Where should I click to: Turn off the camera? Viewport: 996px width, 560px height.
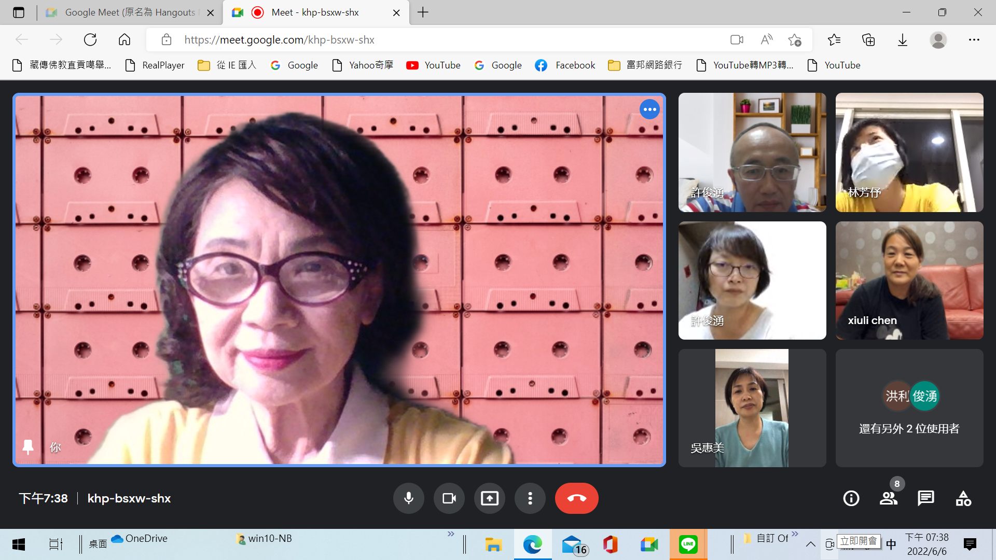click(x=449, y=498)
